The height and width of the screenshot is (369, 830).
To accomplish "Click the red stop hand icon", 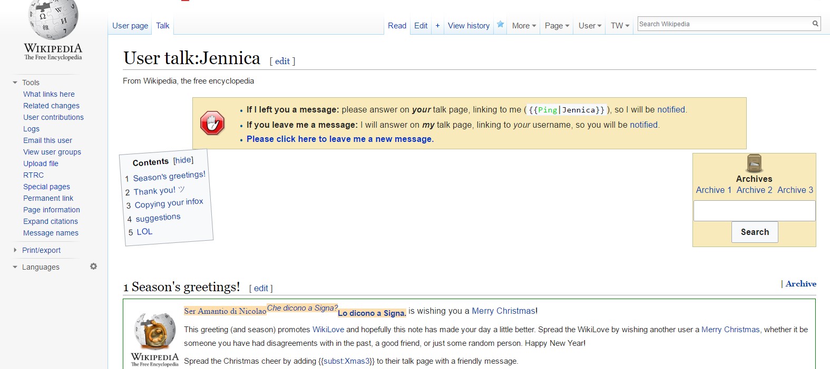I will (x=212, y=123).
